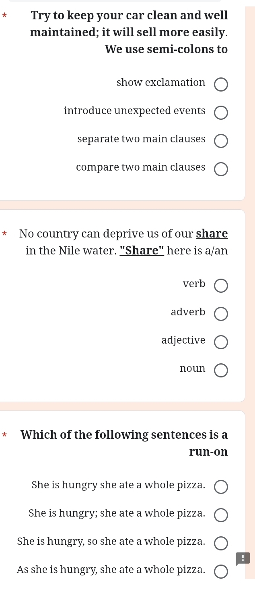Choose 'She is hungry; she ate a whole pizza.'

220,515
